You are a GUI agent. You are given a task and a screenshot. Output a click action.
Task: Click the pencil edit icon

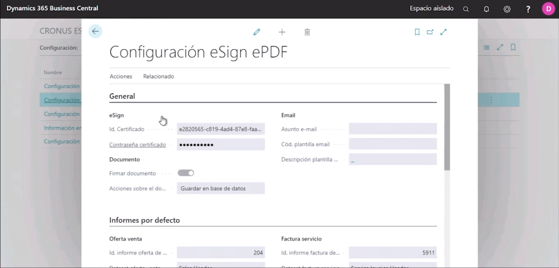point(256,32)
